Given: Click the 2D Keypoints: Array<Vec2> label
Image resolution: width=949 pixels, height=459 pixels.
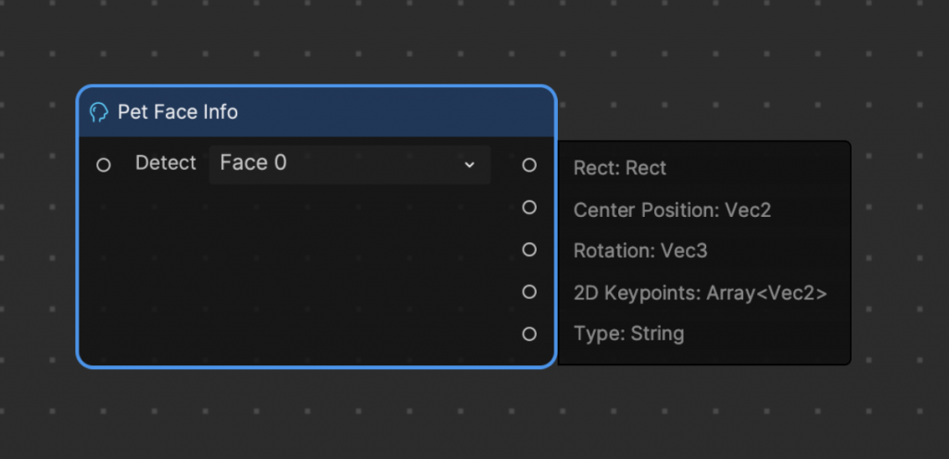Looking at the screenshot, I should coord(701,293).
